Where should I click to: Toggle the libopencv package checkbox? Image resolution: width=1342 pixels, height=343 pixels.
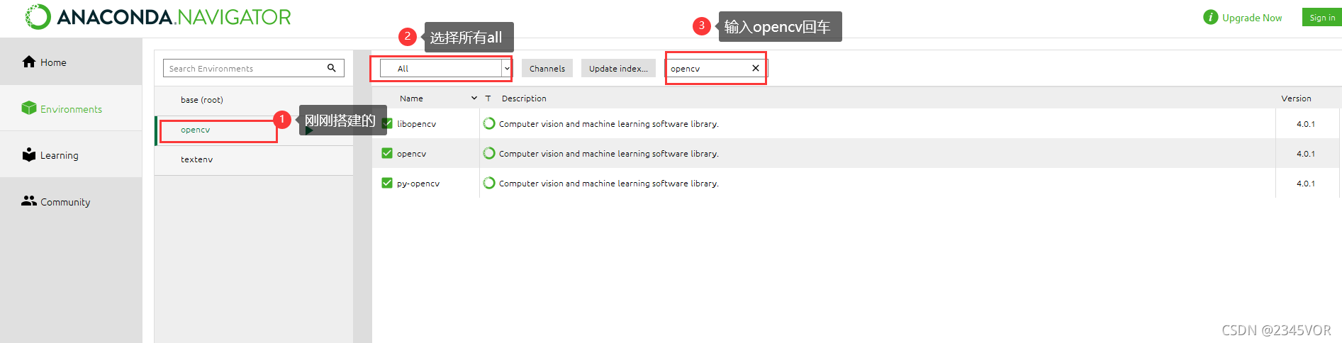387,123
